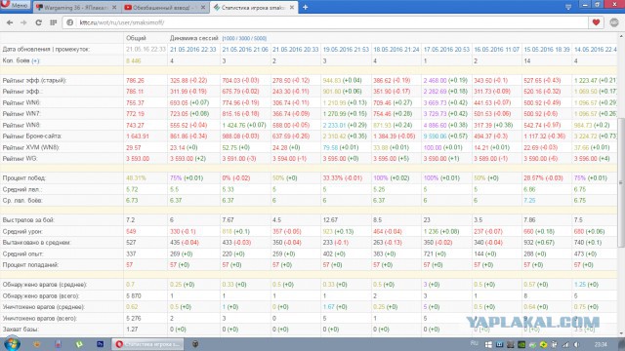Open a new browser tab
Viewport: 625px width, 351px height.
click(306, 7)
